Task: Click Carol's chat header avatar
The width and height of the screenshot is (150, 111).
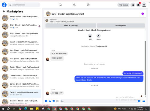Action: click(48, 14)
